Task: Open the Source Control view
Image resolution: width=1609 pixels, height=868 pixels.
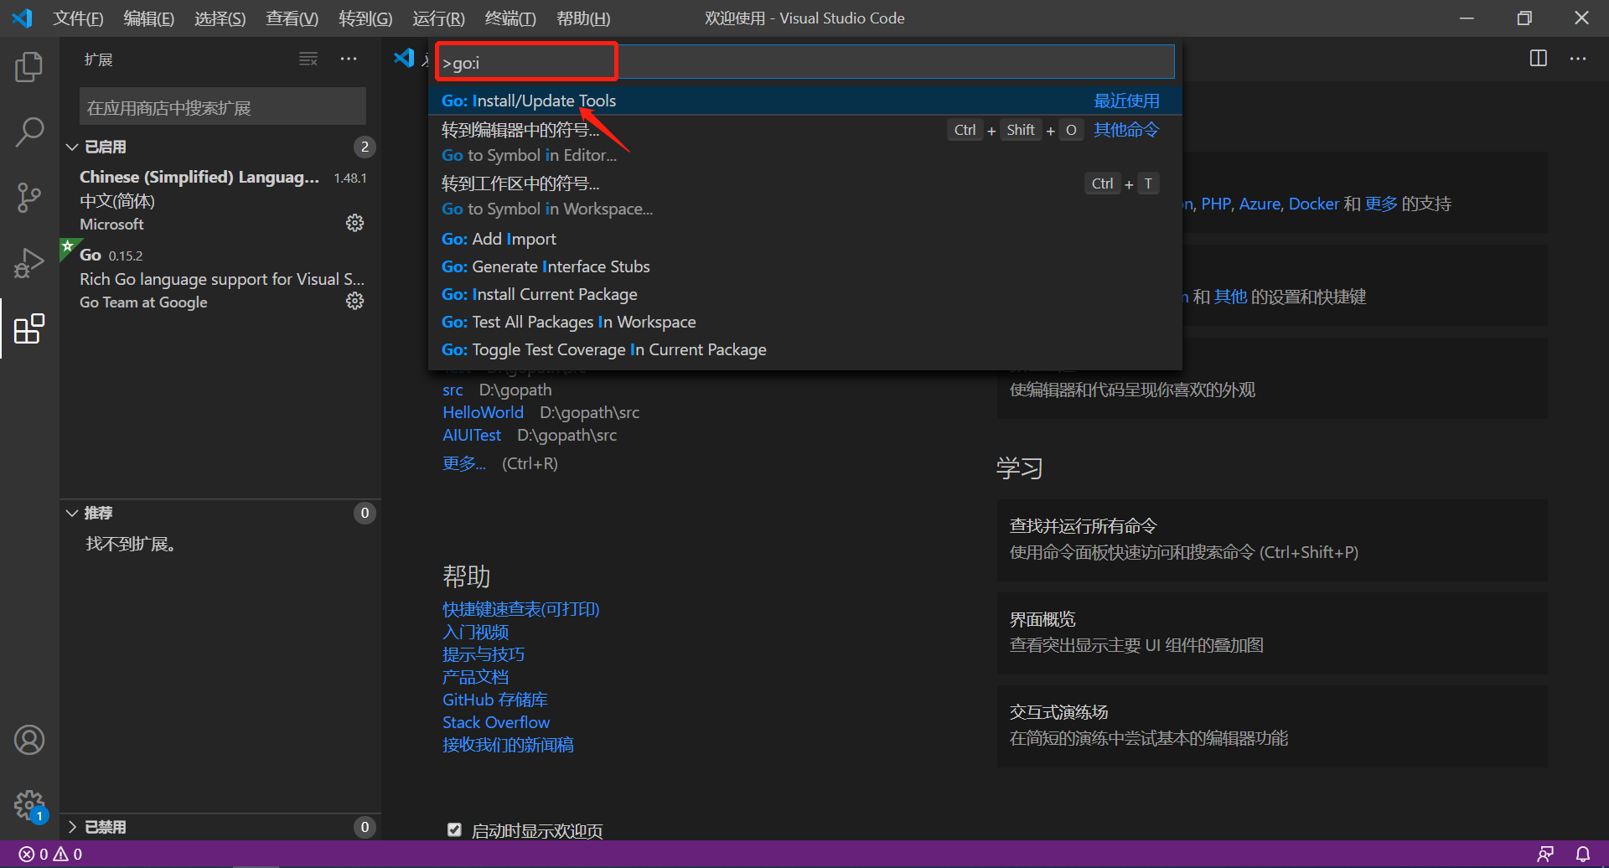Action: click(x=29, y=198)
